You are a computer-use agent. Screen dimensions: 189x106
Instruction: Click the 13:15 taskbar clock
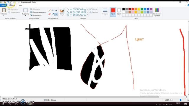(178, 103)
